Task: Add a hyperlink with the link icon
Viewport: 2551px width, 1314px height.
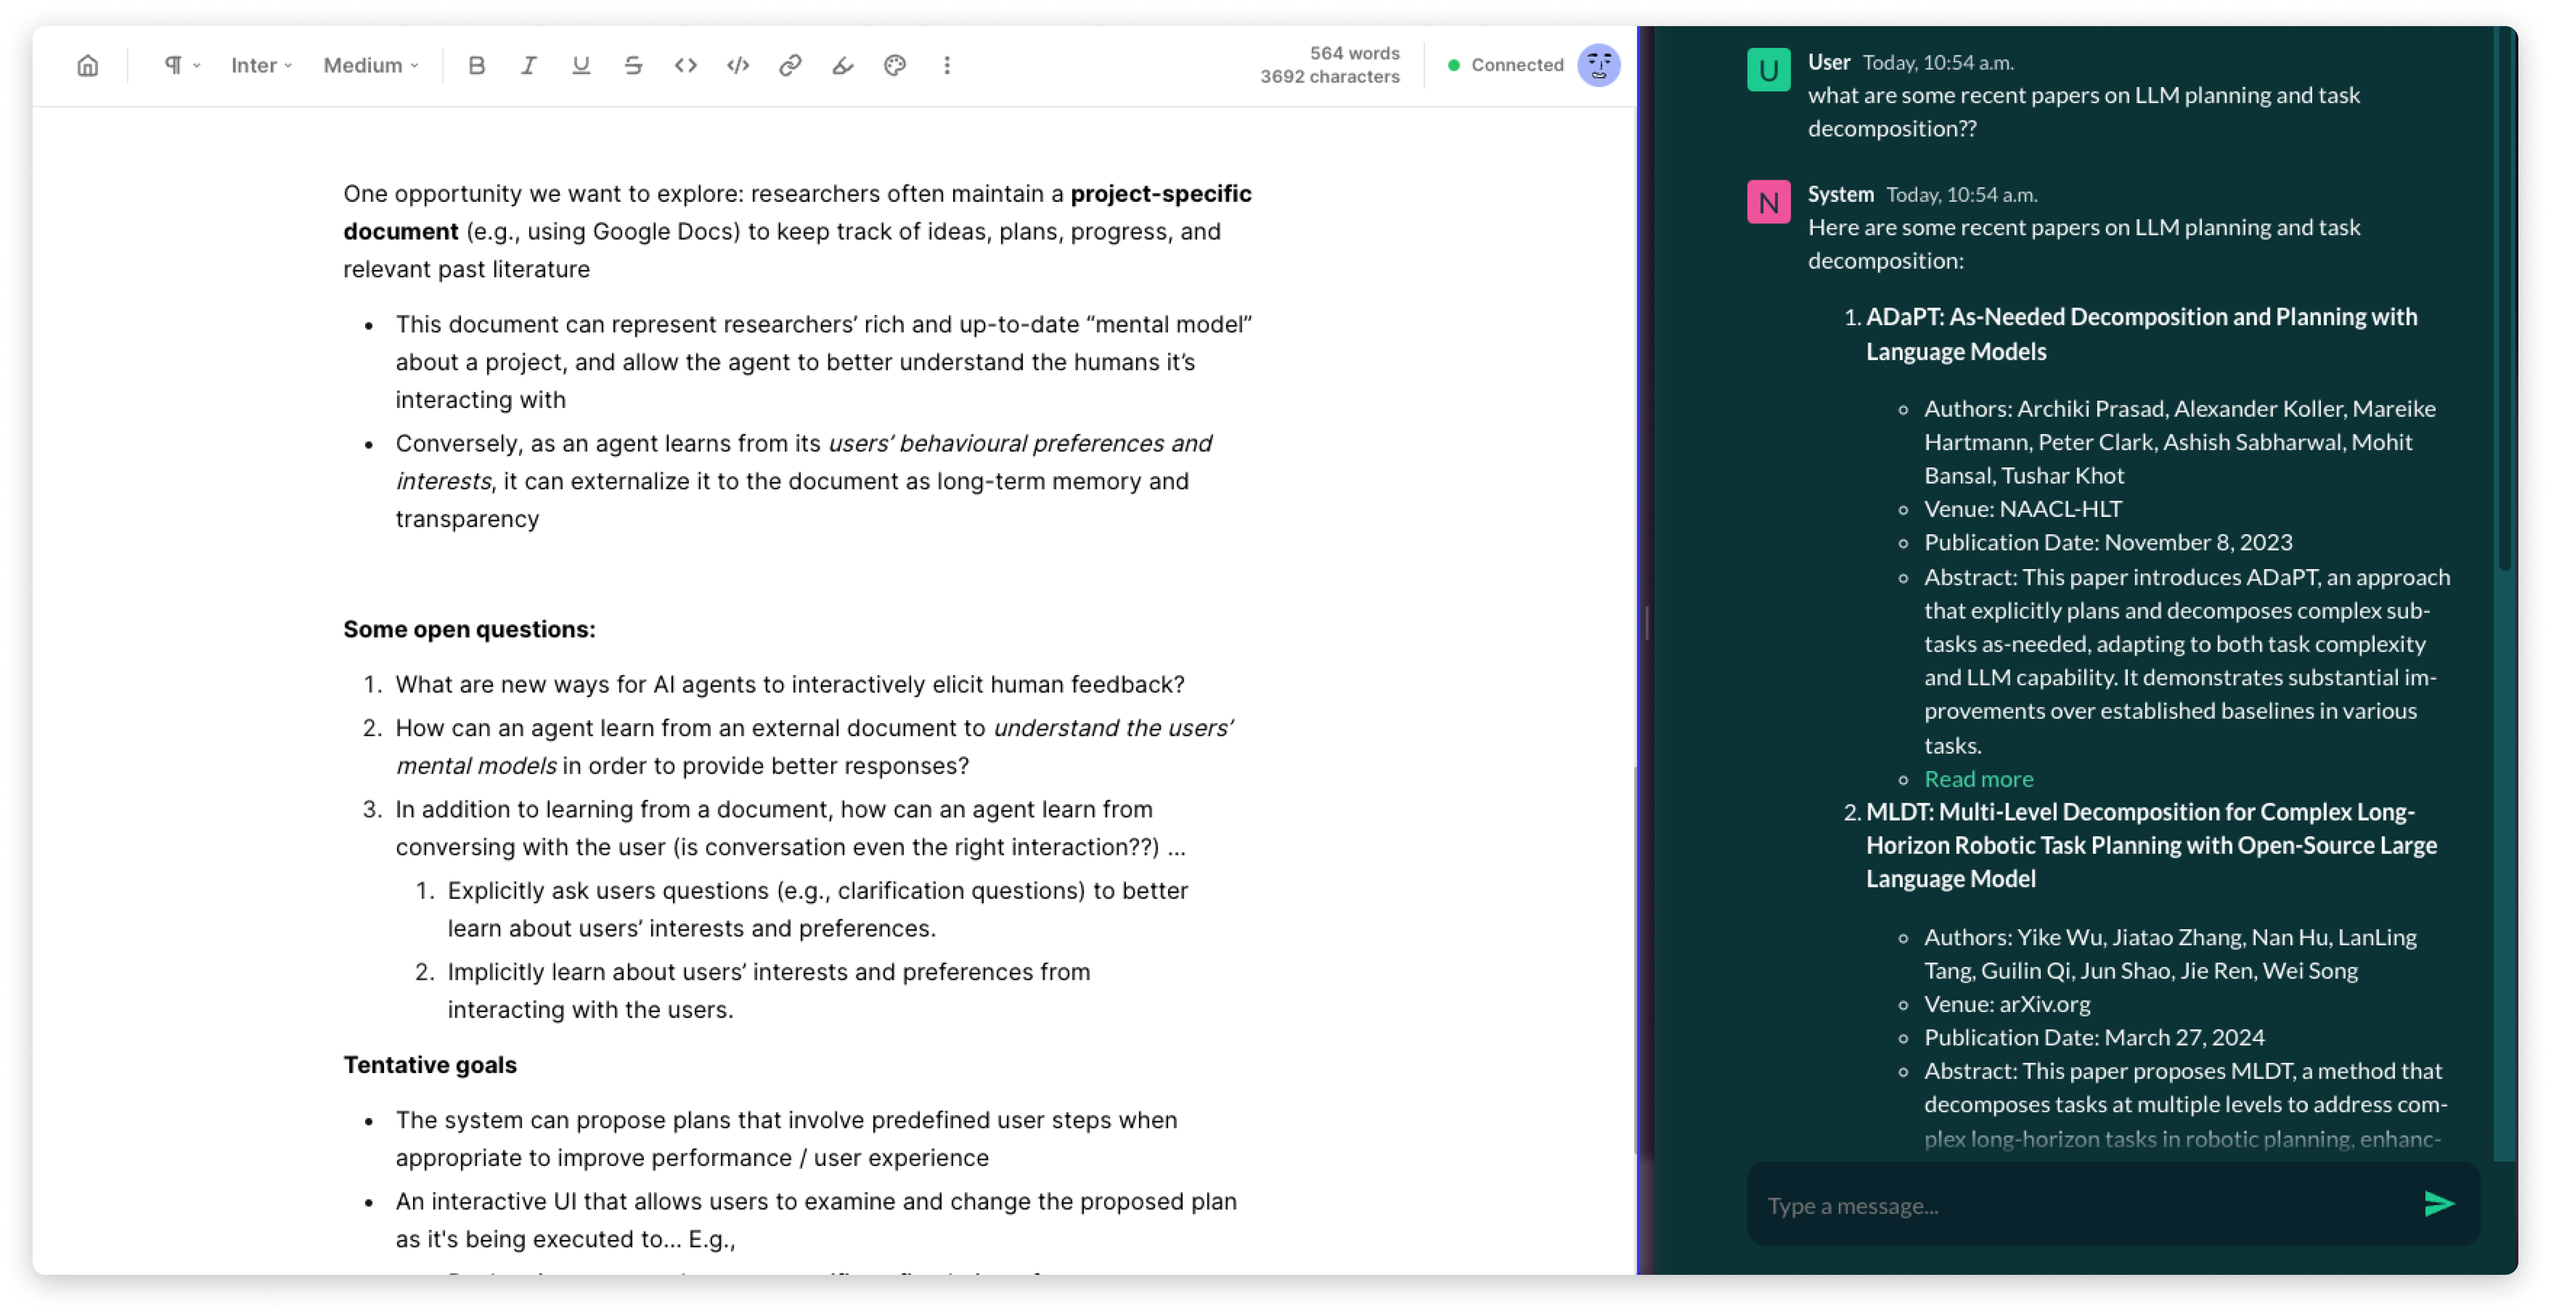Action: 790,65
